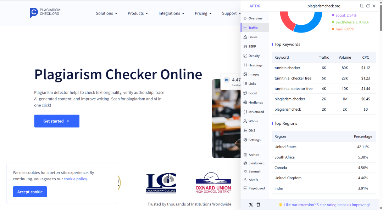This screenshot has width=383, height=210.
Task: Select the Traffic chart icon
Action: (245, 28)
